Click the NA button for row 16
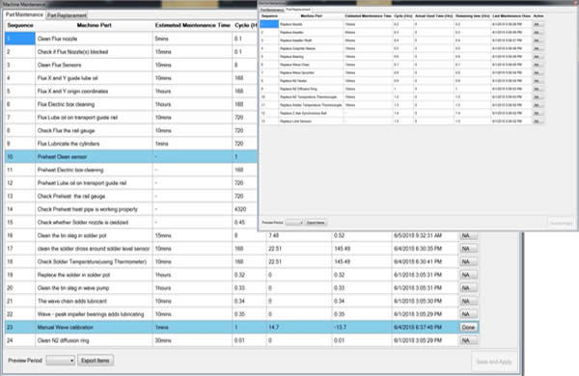 pyautogui.click(x=468, y=236)
